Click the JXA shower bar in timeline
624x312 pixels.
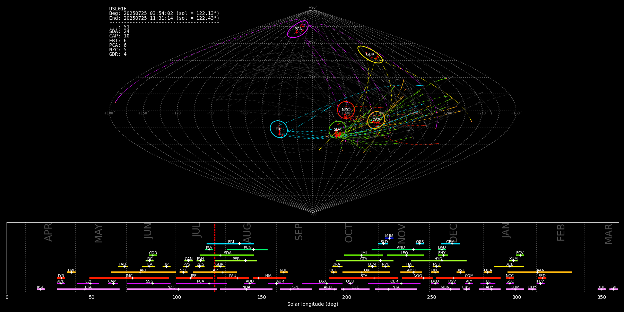[x=209, y=249]
